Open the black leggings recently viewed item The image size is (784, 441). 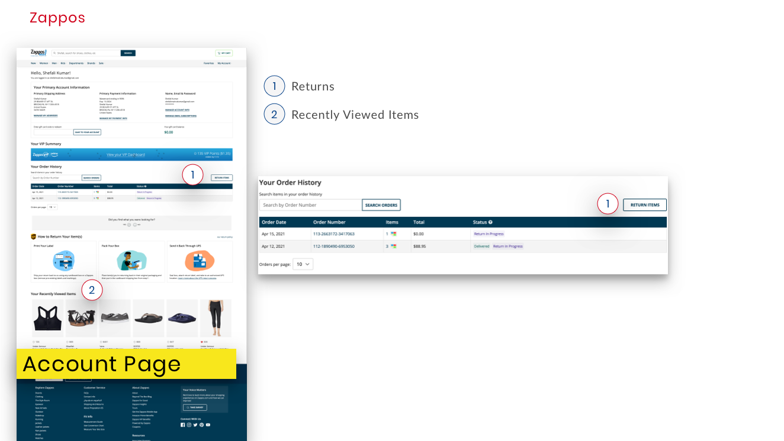click(x=216, y=318)
